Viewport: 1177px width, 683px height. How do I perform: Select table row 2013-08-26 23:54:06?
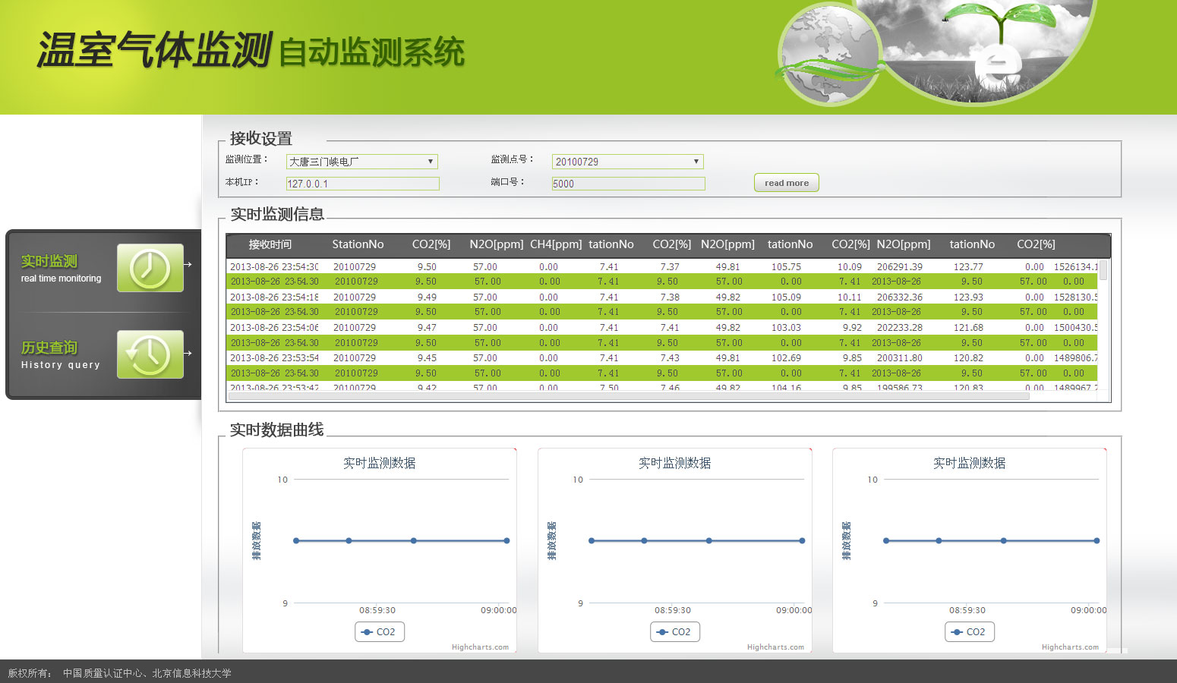(663, 328)
